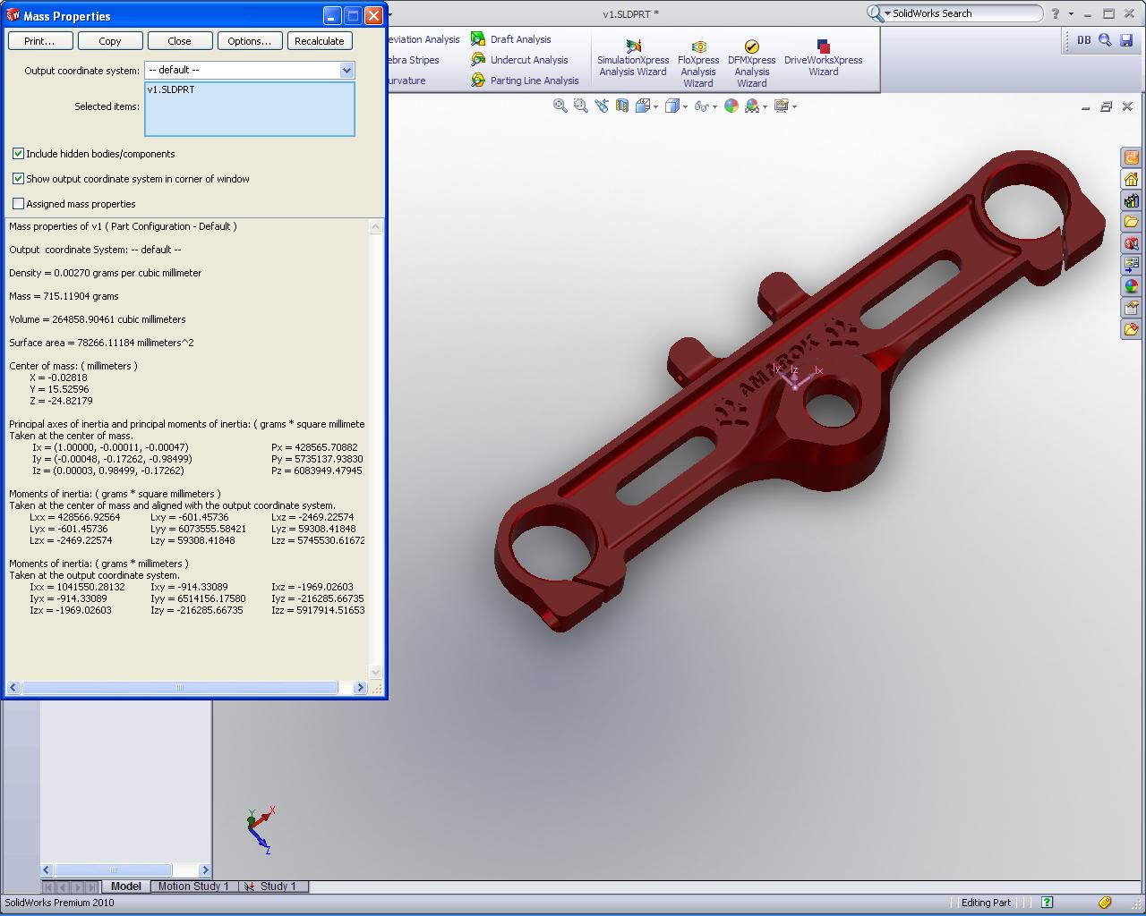Open File Explorer folder tab in task pane
Image resolution: width=1146 pixels, height=916 pixels.
click(x=1132, y=222)
